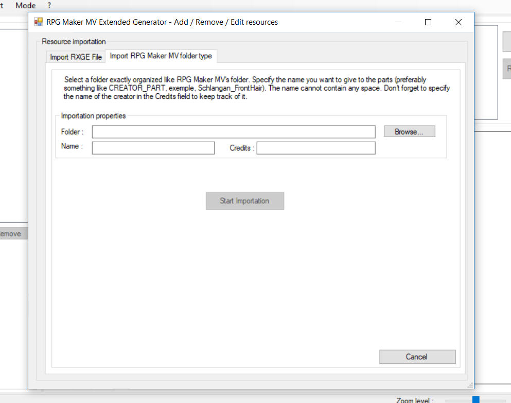The width and height of the screenshot is (511, 403).
Task: Click the dialog resize grip corner
Action: point(470,385)
